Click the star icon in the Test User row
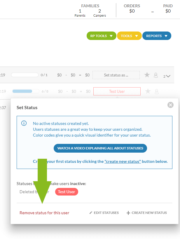The width and height of the screenshot is (180, 239). 148,91
